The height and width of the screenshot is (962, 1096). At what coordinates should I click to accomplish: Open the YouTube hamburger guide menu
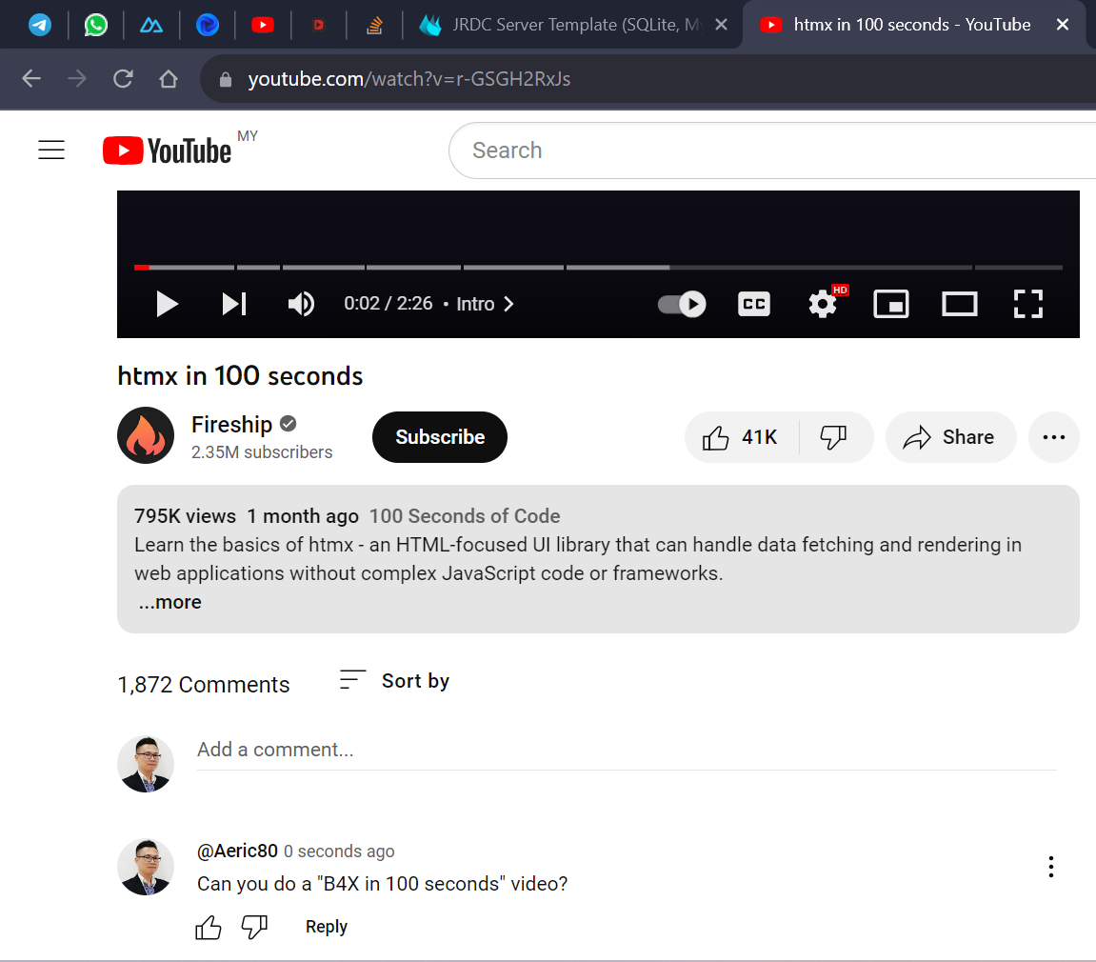[x=51, y=150]
